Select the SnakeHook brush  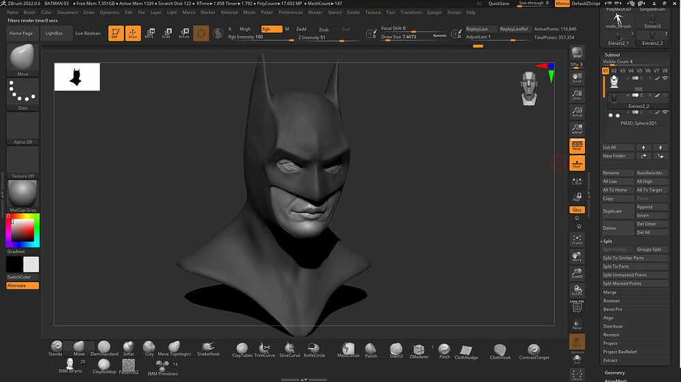(x=208, y=349)
